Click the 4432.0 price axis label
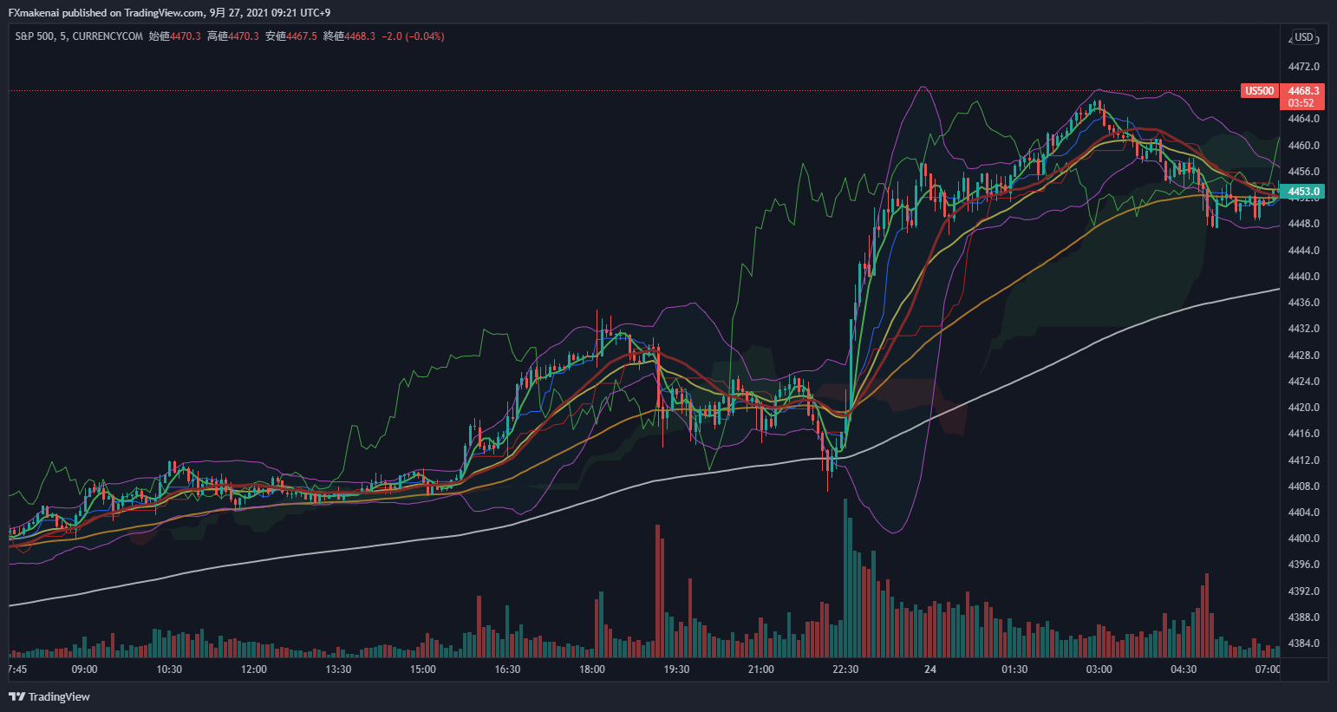Viewport: 1337px width, 712px height. [1304, 329]
